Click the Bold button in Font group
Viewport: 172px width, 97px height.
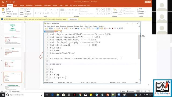coord(35,13)
